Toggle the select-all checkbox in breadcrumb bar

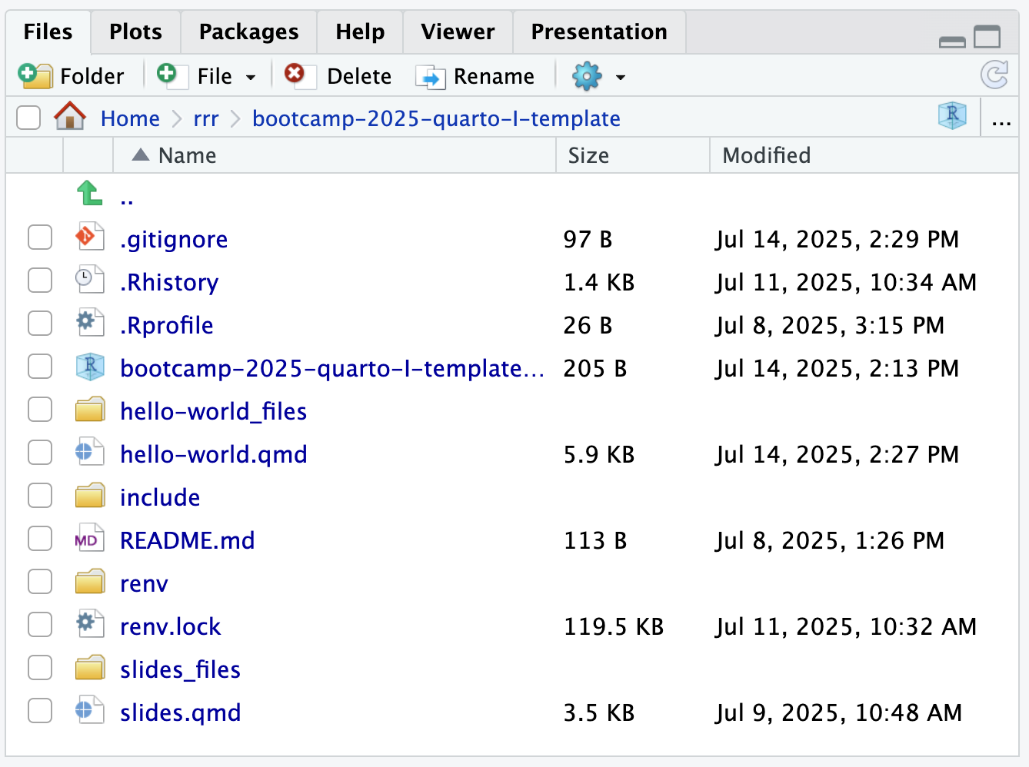(x=28, y=118)
